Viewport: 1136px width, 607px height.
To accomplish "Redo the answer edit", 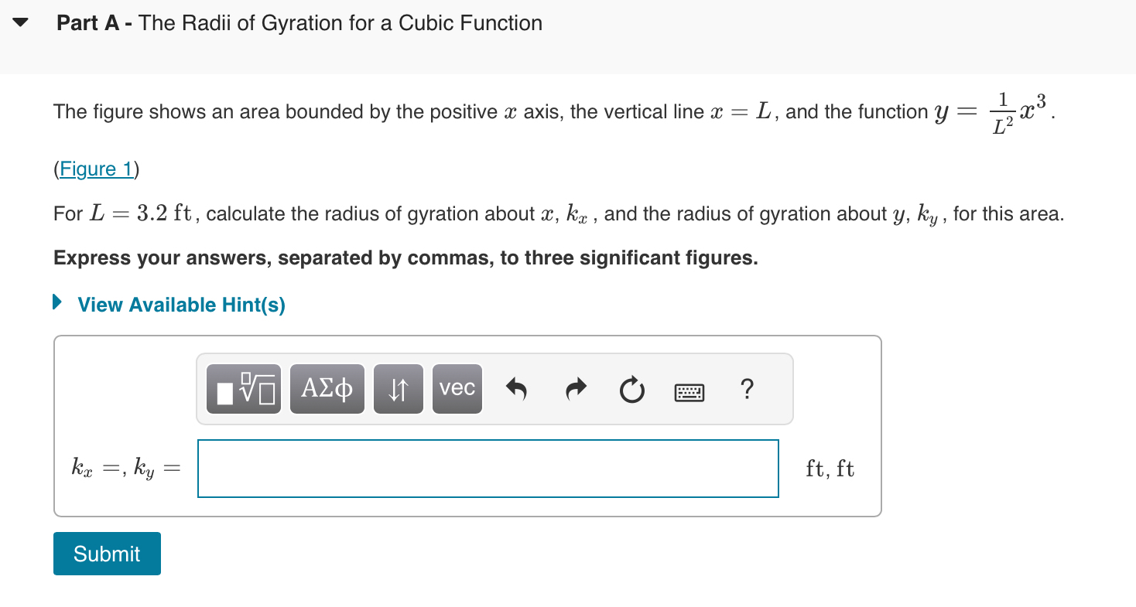I will [x=575, y=390].
